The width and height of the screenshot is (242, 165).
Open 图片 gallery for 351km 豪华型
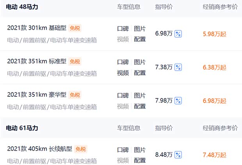click(x=140, y=96)
